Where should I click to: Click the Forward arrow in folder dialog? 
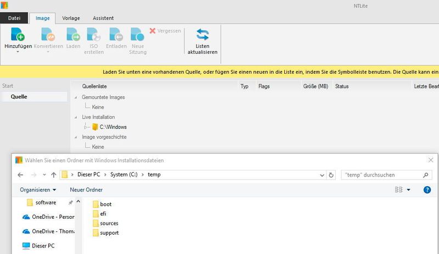33,175
